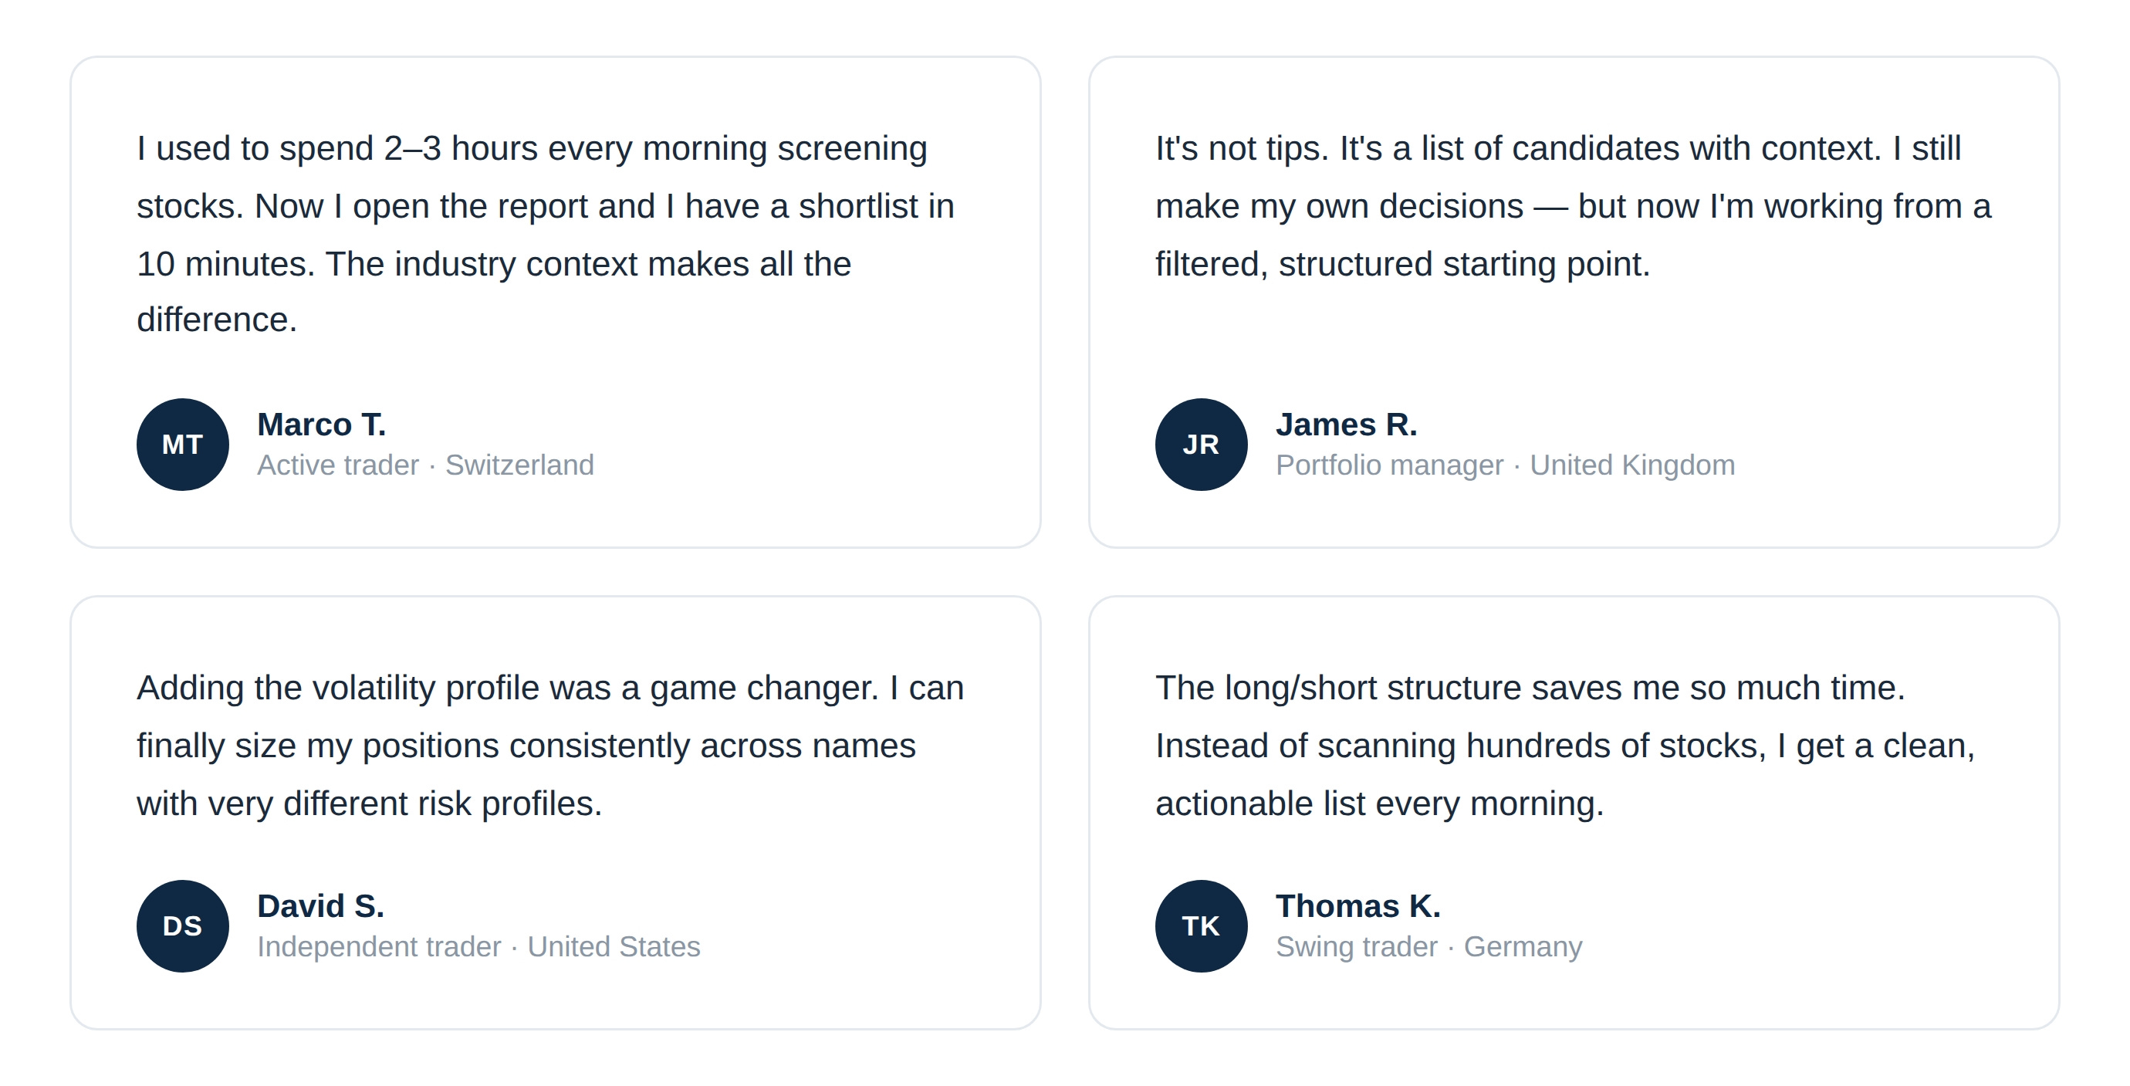This screenshot has width=2130, height=1086.
Task: Select the name Thomas K.
Action: coord(1357,905)
